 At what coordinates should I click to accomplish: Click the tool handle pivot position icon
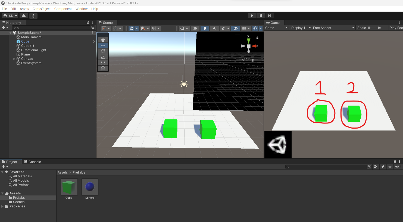104,28
